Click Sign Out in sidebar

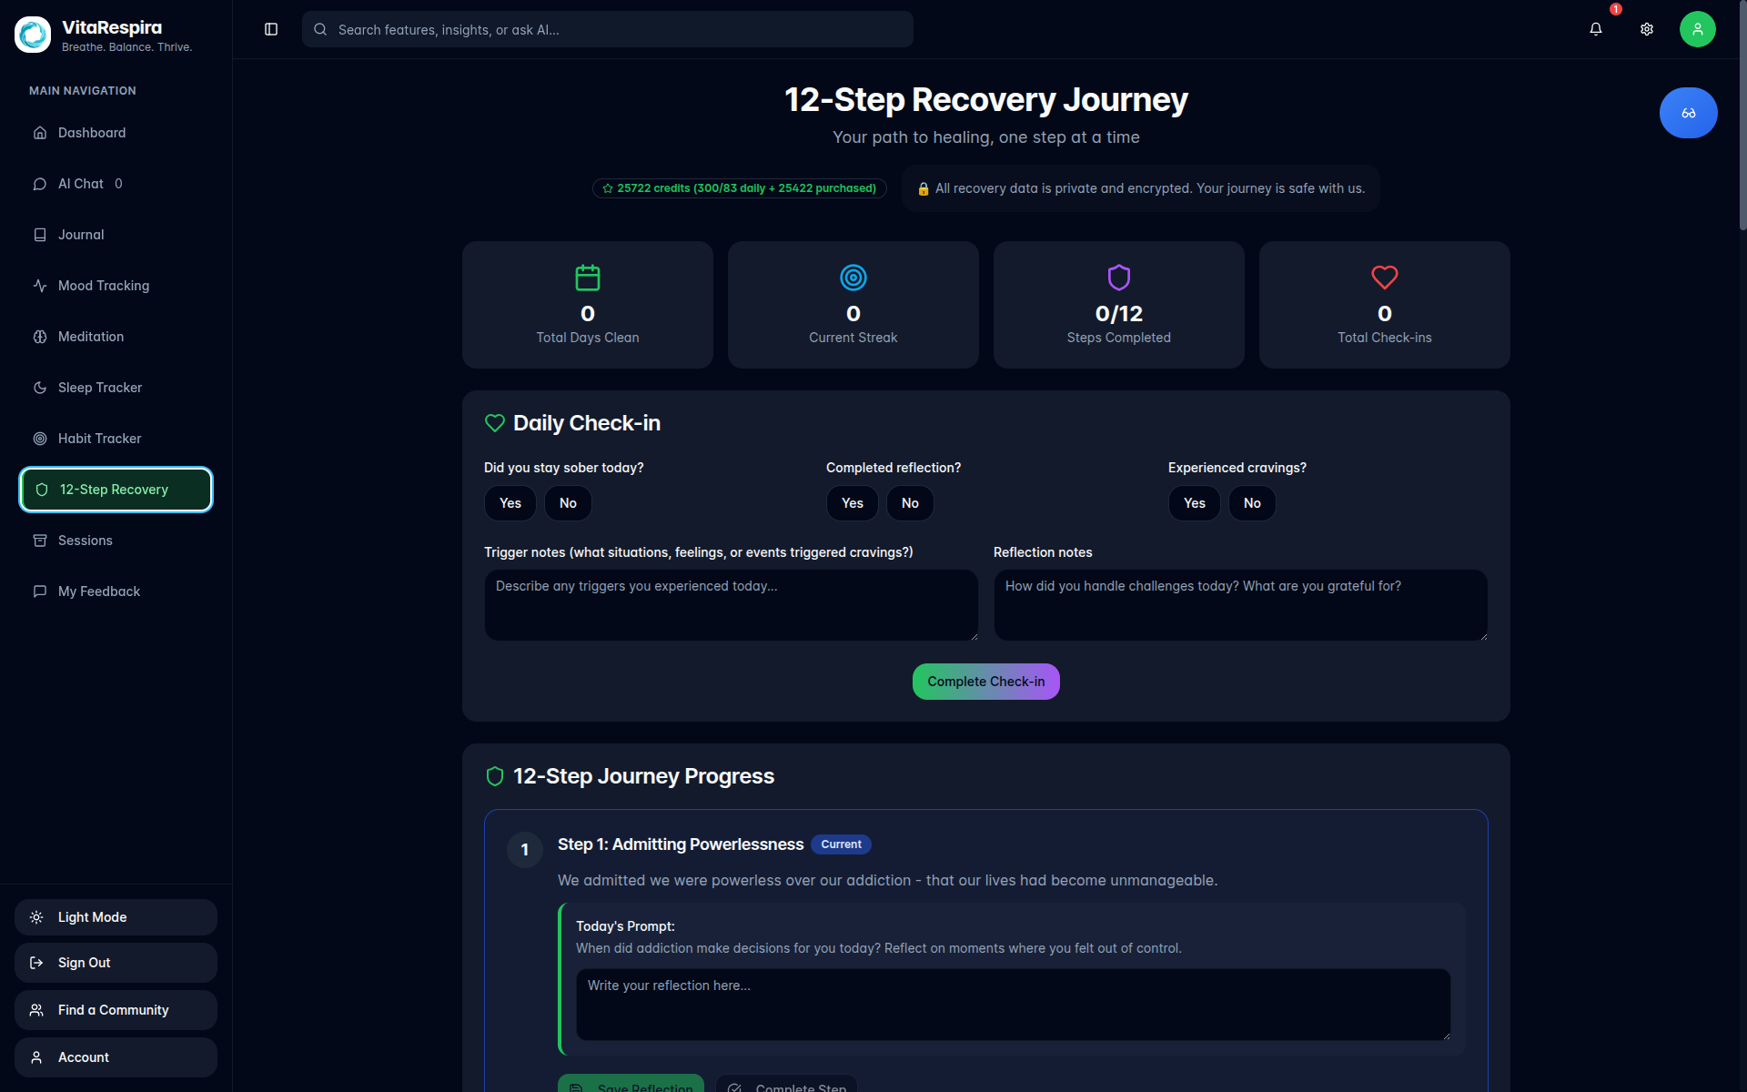116,963
